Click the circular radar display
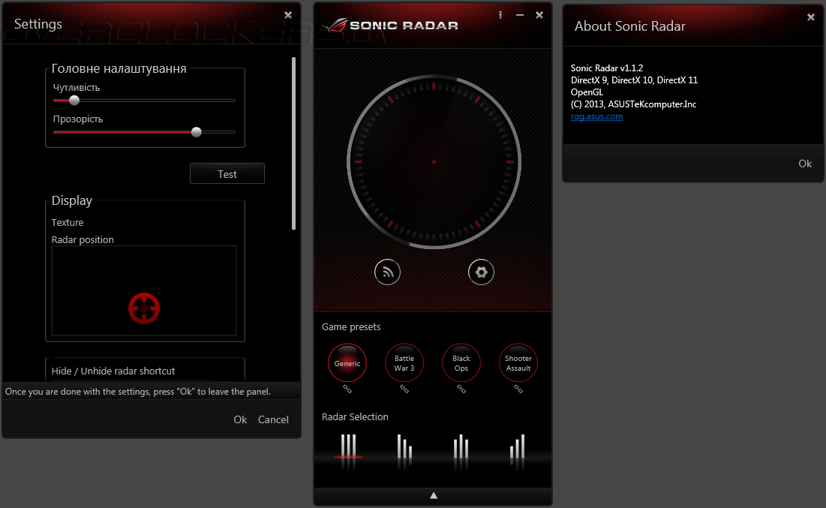 click(434, 162)
